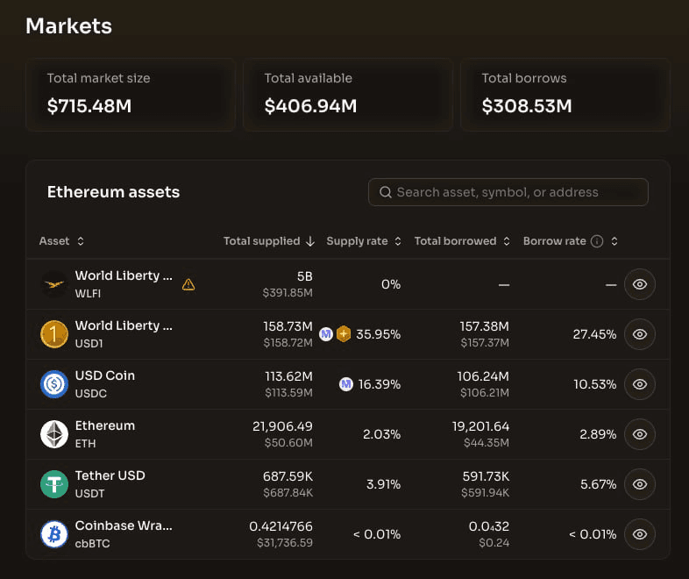Toggle the eye icon for cbBTC row

click(x=640, y=534)
